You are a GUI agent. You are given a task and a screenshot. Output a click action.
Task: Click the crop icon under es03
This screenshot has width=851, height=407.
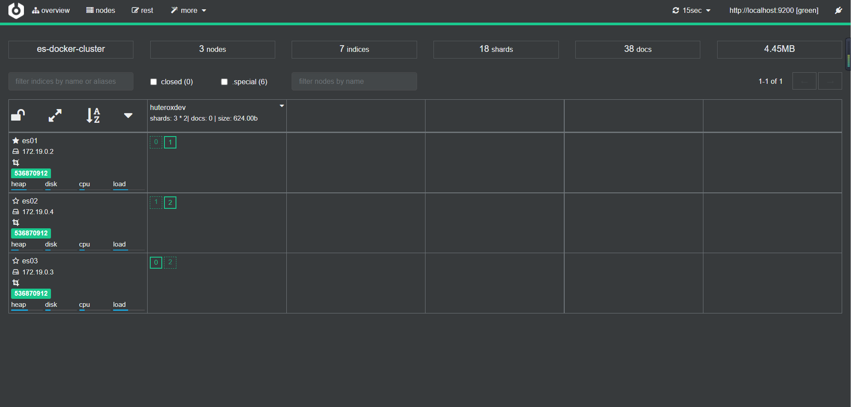[x=16, y=282]
